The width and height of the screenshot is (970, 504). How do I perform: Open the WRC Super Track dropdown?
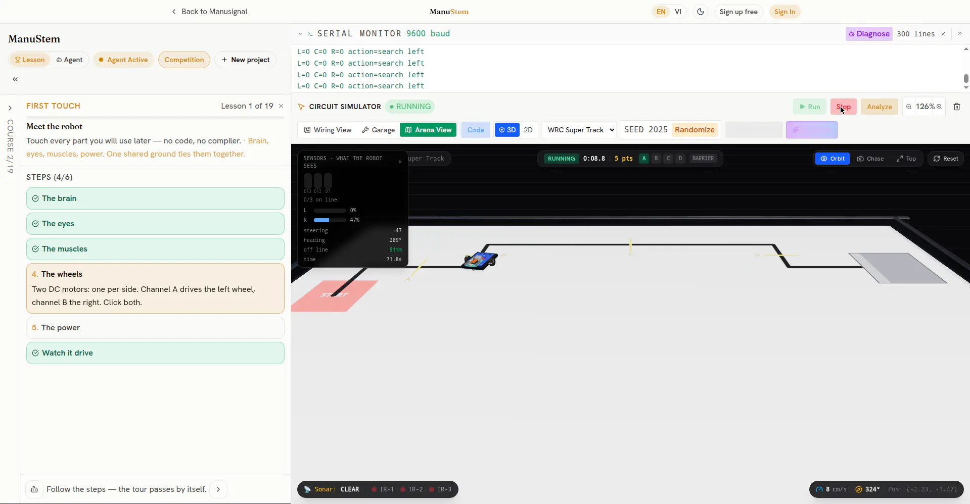pos(579,130)
